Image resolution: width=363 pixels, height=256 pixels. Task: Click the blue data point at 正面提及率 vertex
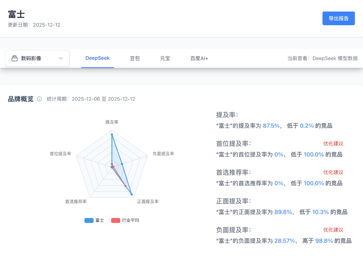pyautogui.click(x=131, y=194)
